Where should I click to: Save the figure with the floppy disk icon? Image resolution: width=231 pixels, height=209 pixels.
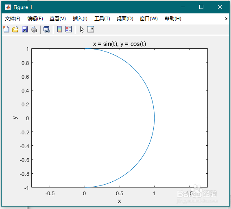(25, 29)
